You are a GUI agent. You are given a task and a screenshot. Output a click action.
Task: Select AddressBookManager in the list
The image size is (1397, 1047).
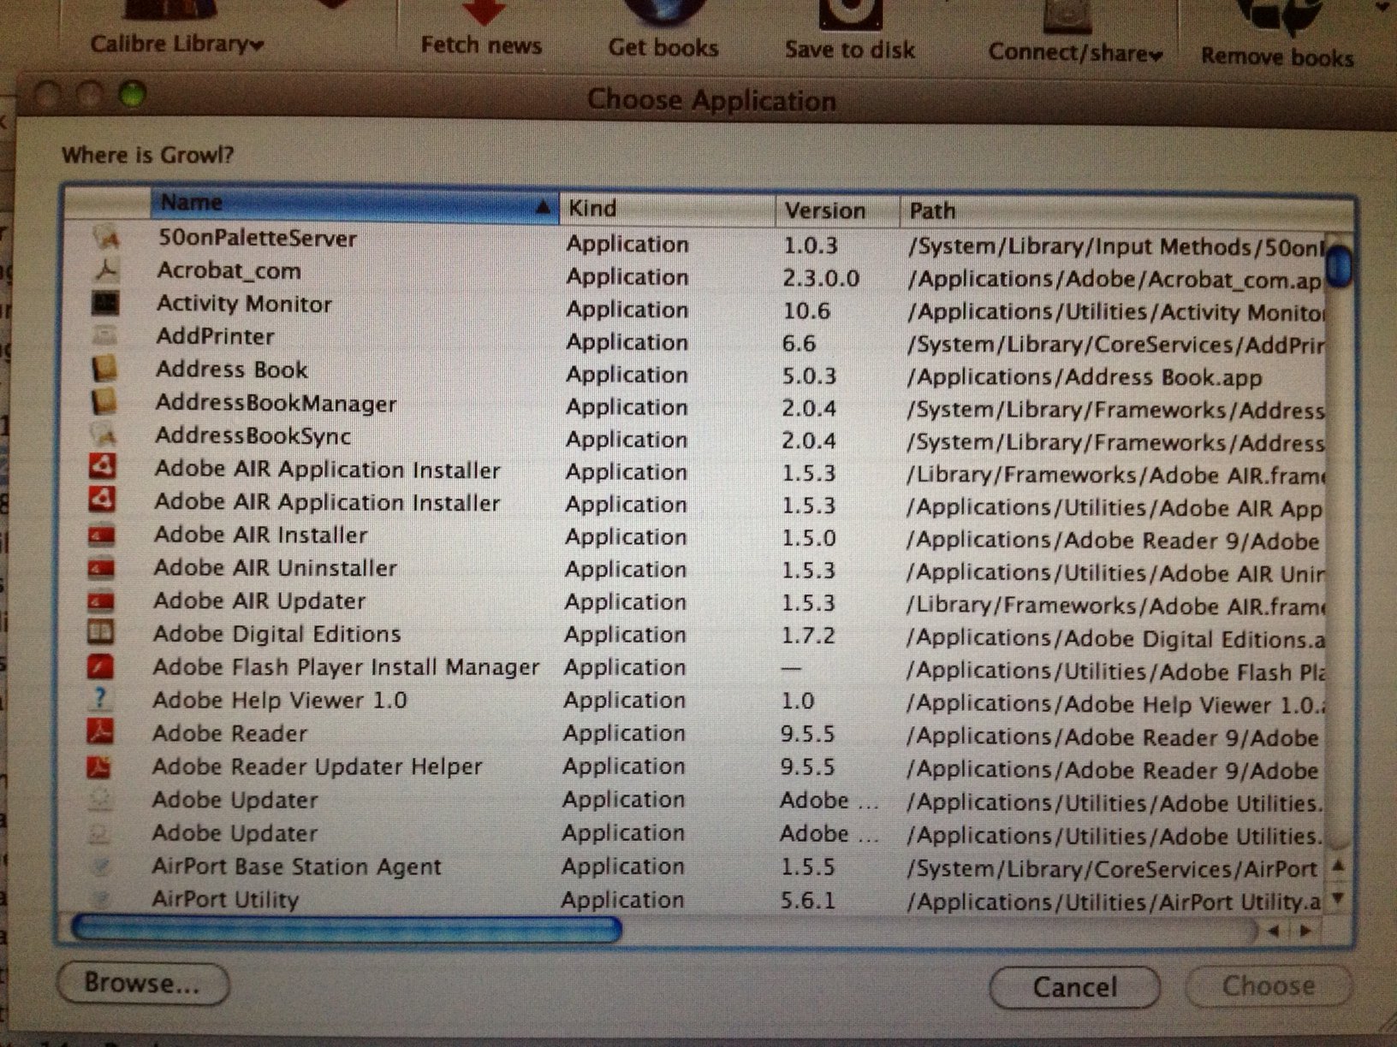[276, 403]
